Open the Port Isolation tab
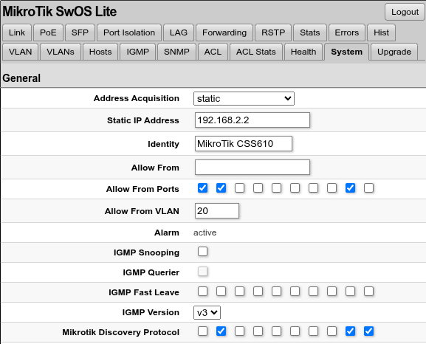The height and width of the screenshot is (344, 426). [129, 32]
